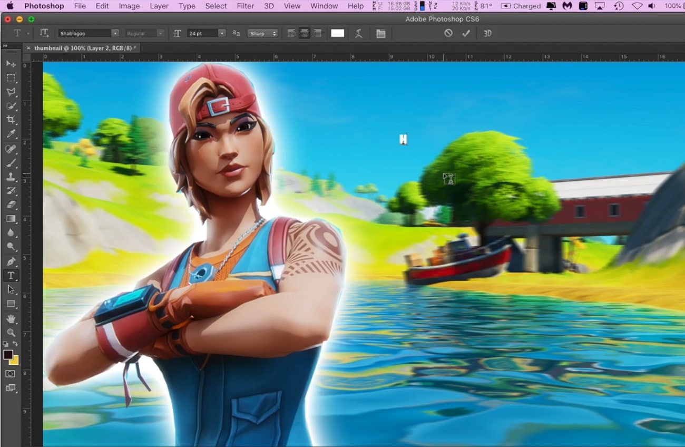Image resolution: width=685 pixels, height=447 pixels.
Task: Open the Wi-Fi status menu
Action: [637, 6]
